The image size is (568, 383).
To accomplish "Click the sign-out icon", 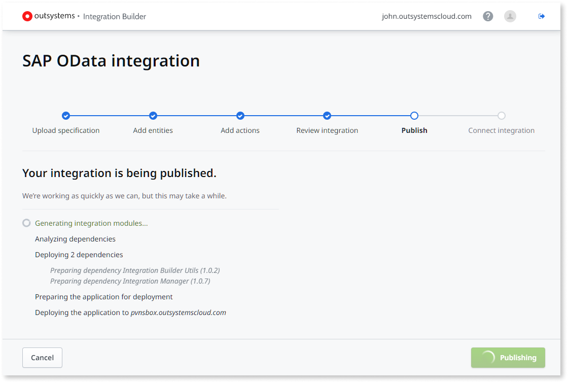I will point(541,16).
